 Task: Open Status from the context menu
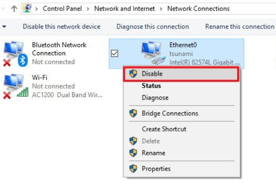(151, 86)
